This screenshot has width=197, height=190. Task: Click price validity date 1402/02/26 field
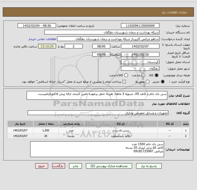(140, 54)
